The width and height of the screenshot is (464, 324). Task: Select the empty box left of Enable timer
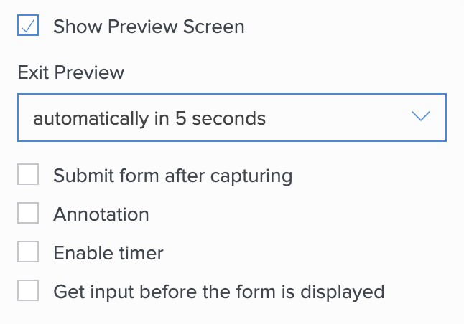(x=28, y=252)
